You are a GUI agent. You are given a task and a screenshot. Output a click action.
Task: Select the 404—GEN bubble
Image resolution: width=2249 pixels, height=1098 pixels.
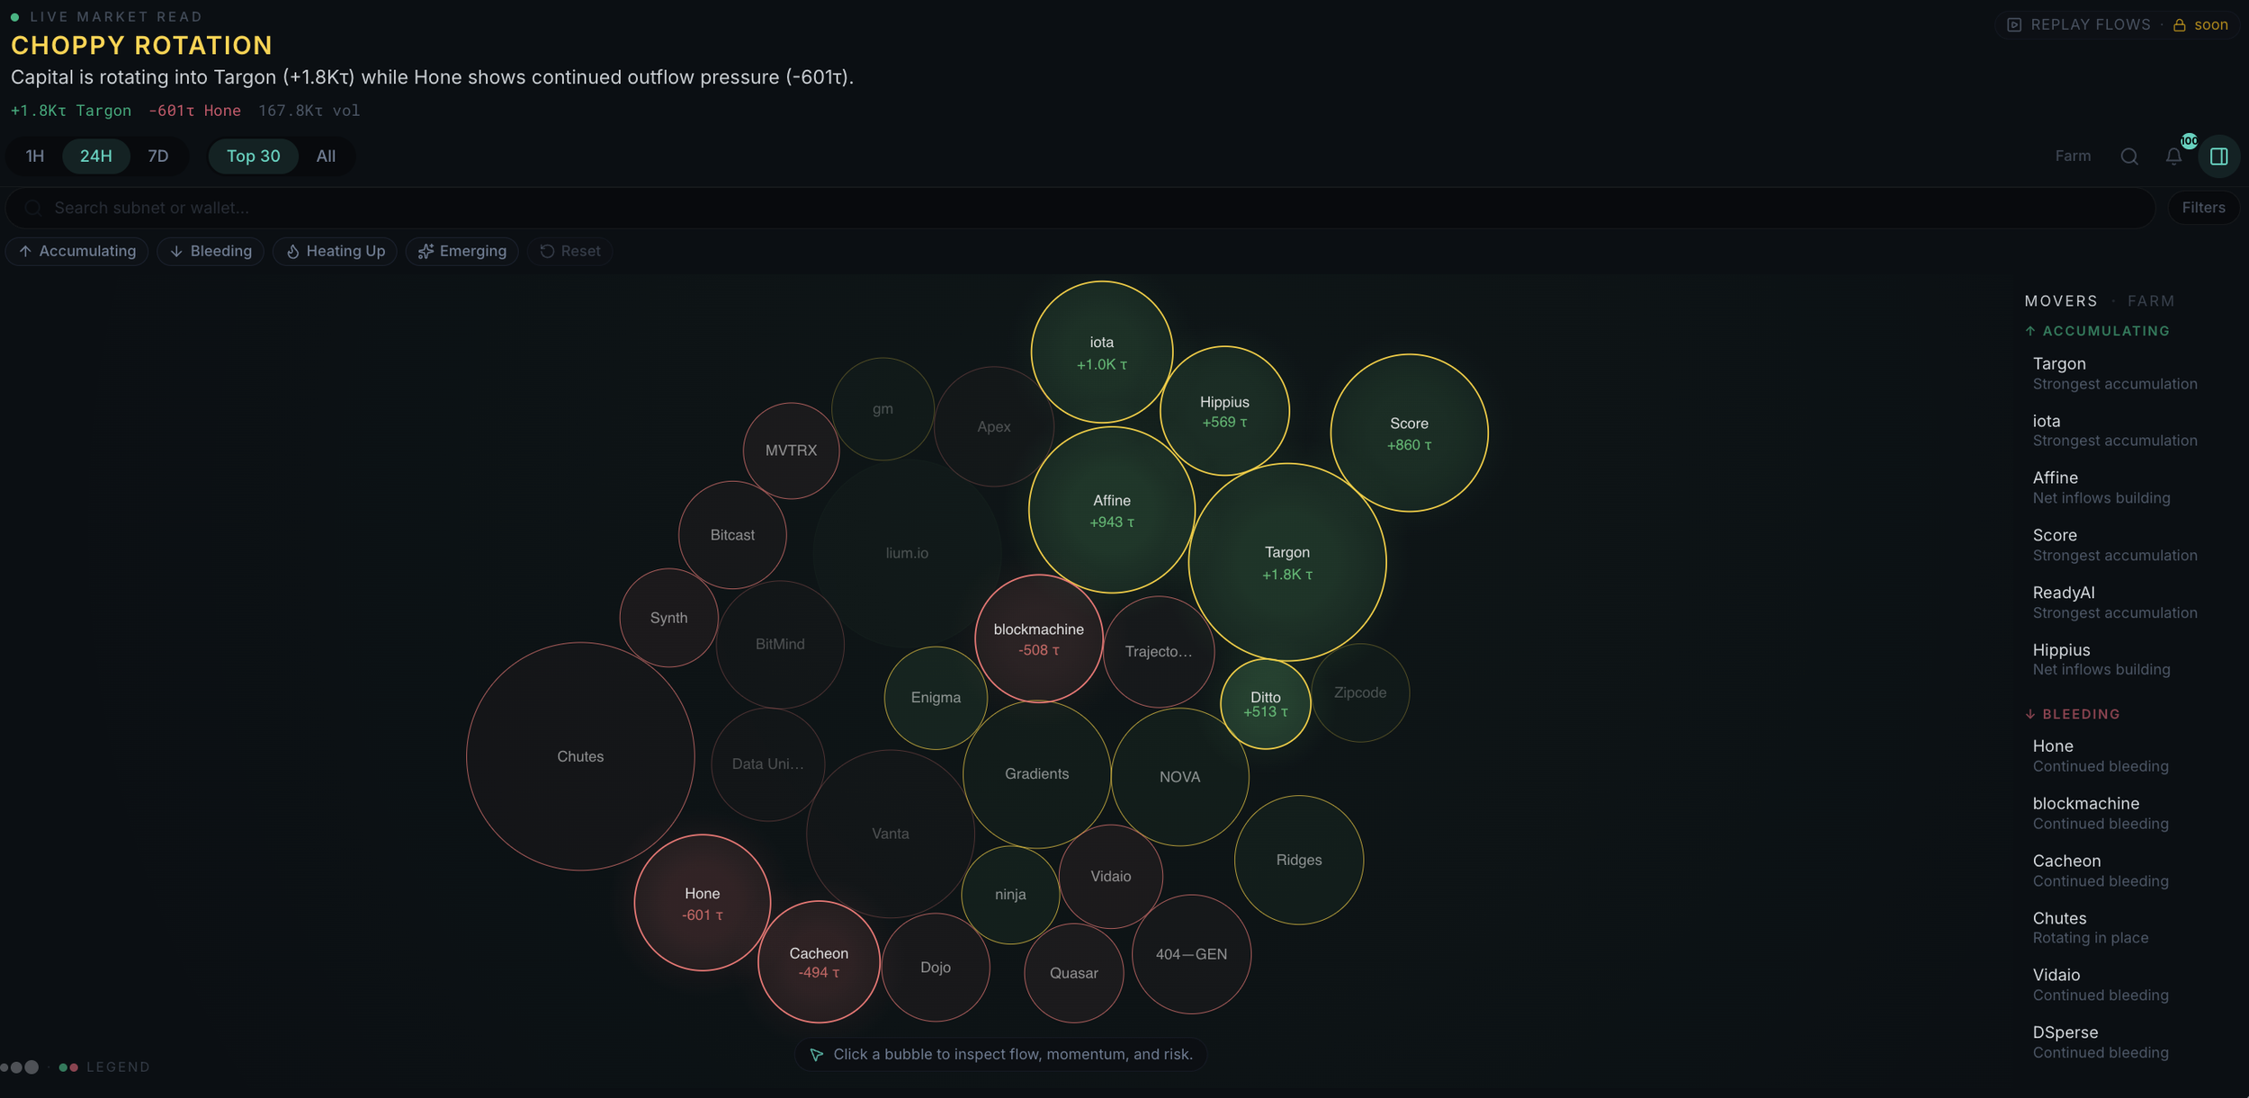click(1191, 954)
